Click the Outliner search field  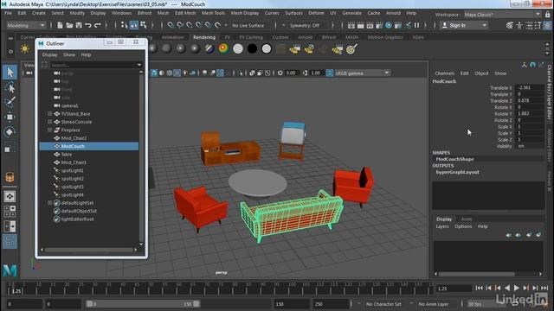(x=93, y=65)
